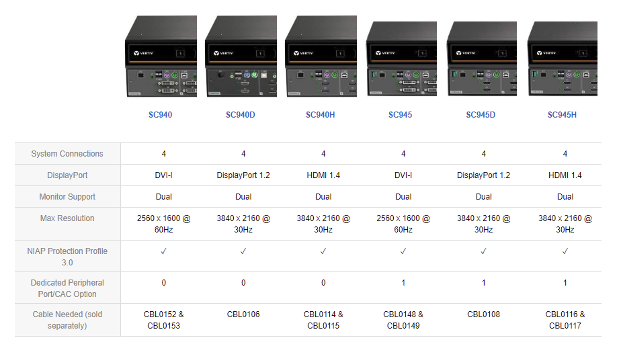Open the SC945 product link
Viewport: 619px width, 340px height.
coord(401,115)
